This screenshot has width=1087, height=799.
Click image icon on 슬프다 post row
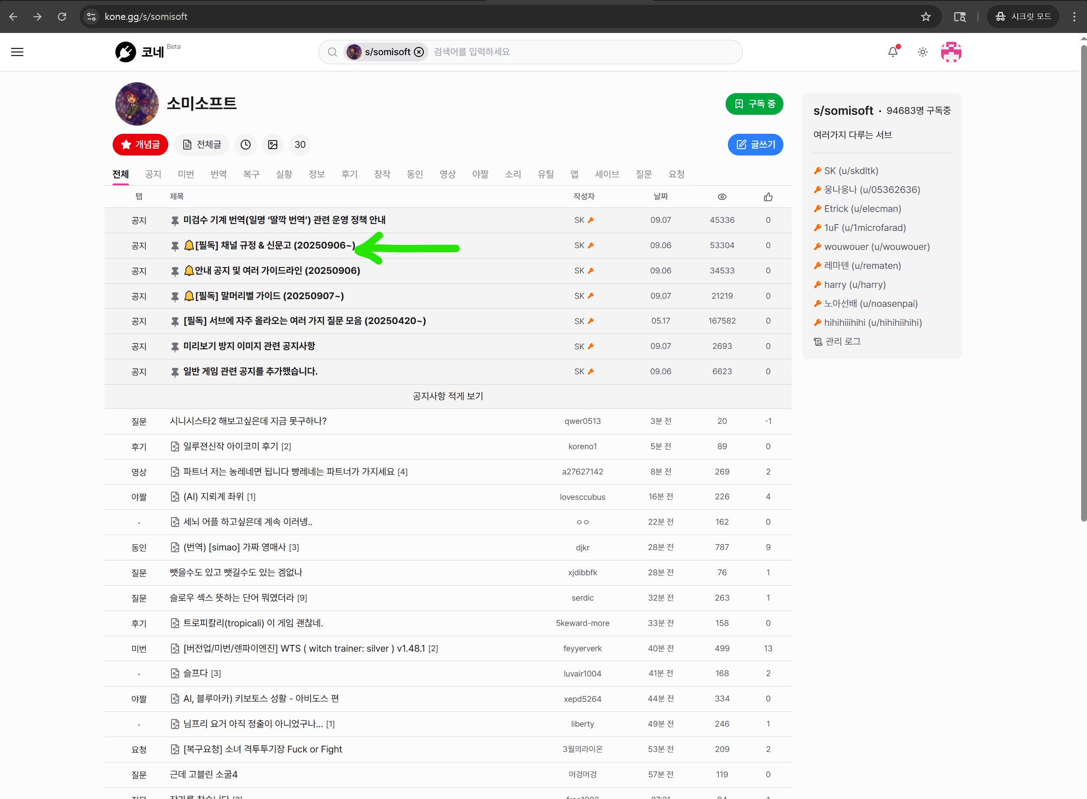175,673
